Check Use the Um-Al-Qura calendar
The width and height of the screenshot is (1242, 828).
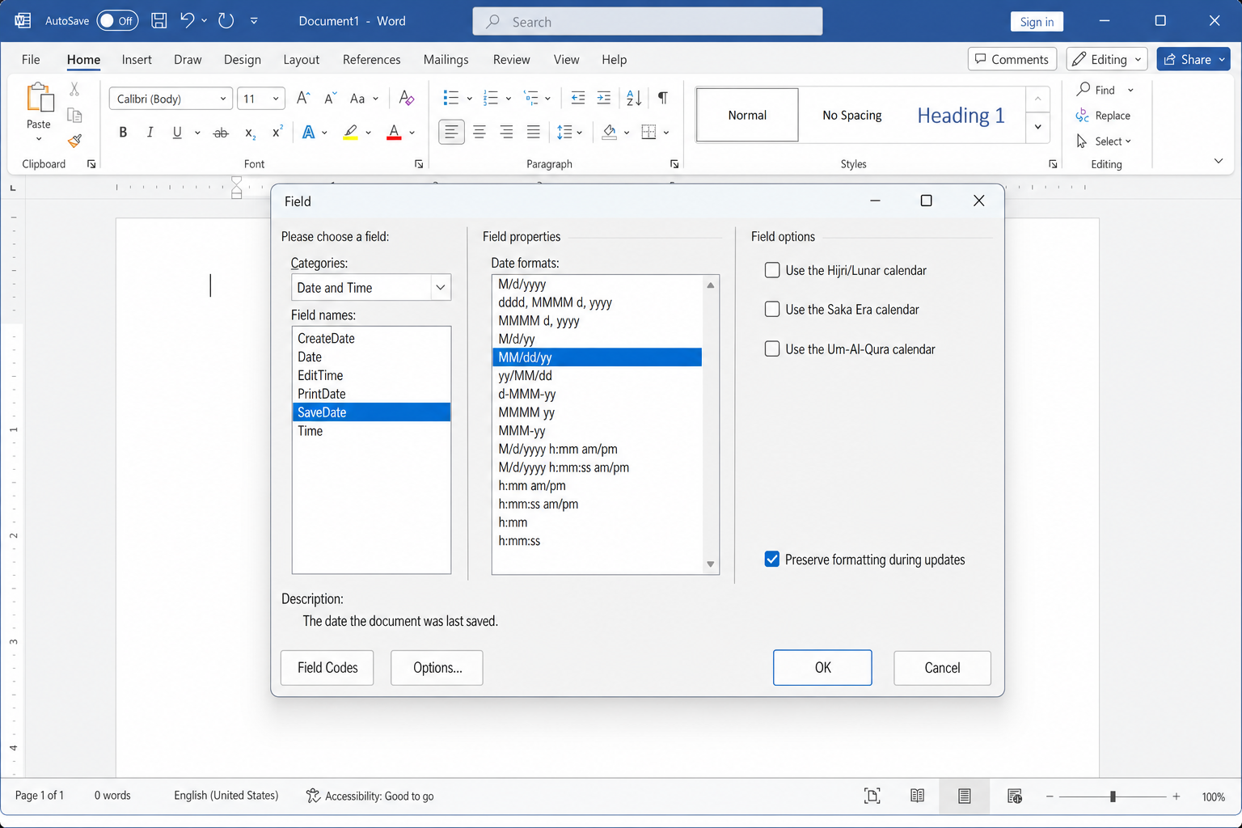[772, 349]
